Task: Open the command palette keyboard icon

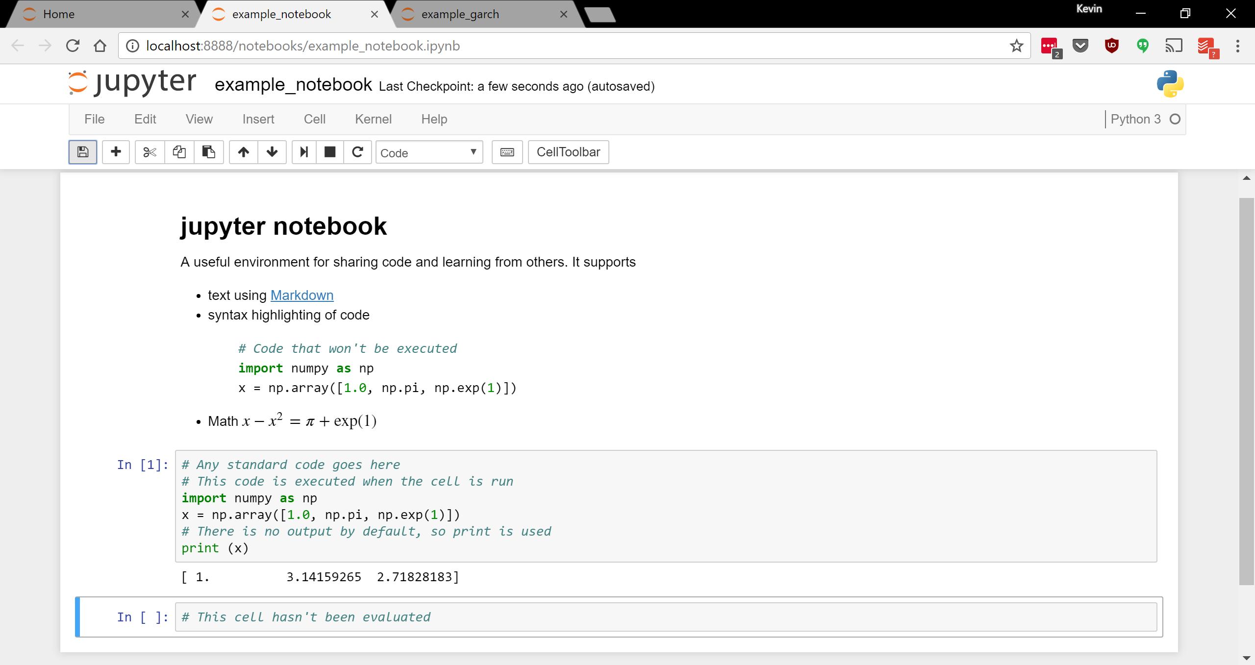Action: (507, 152)
